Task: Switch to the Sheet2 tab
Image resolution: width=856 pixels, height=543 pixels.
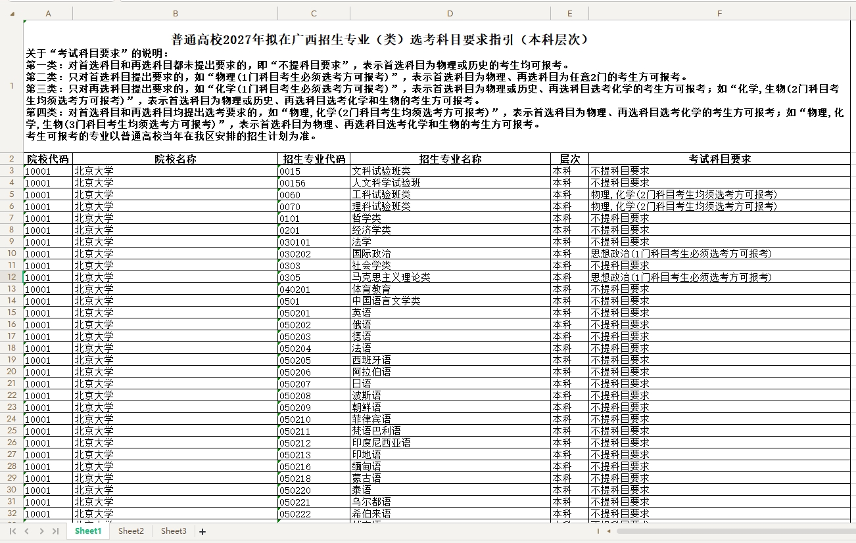Action: pyautogui.click(x=130, y=531)
